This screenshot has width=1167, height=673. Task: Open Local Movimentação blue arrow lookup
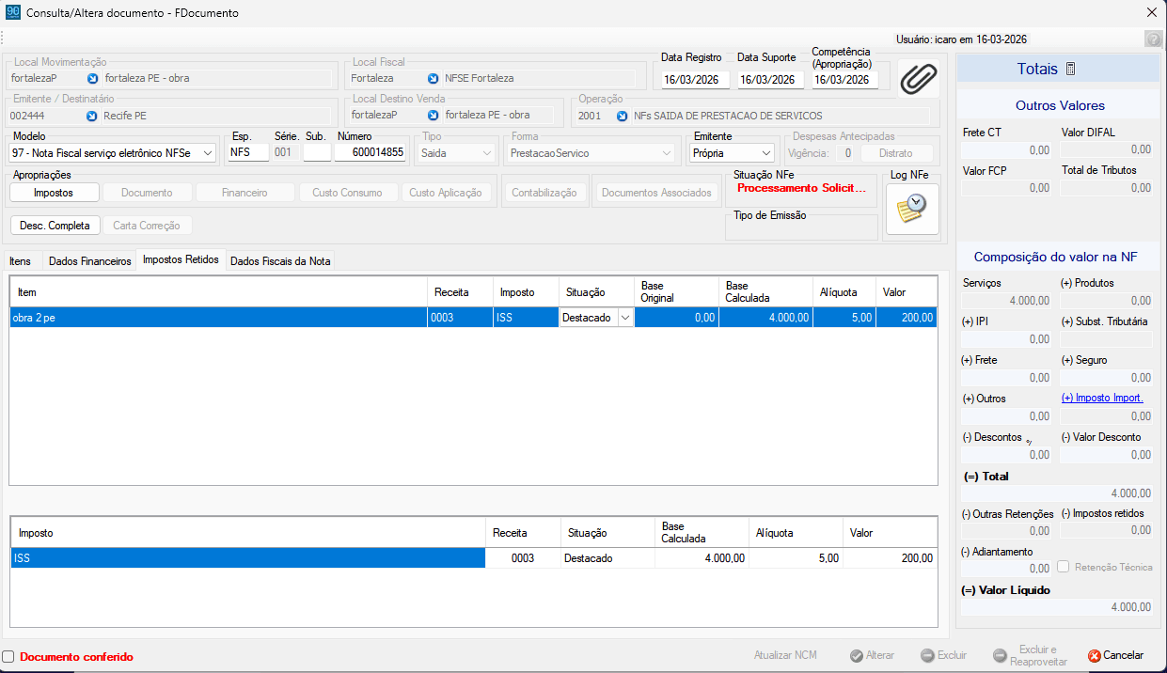[x=93, y=78]
